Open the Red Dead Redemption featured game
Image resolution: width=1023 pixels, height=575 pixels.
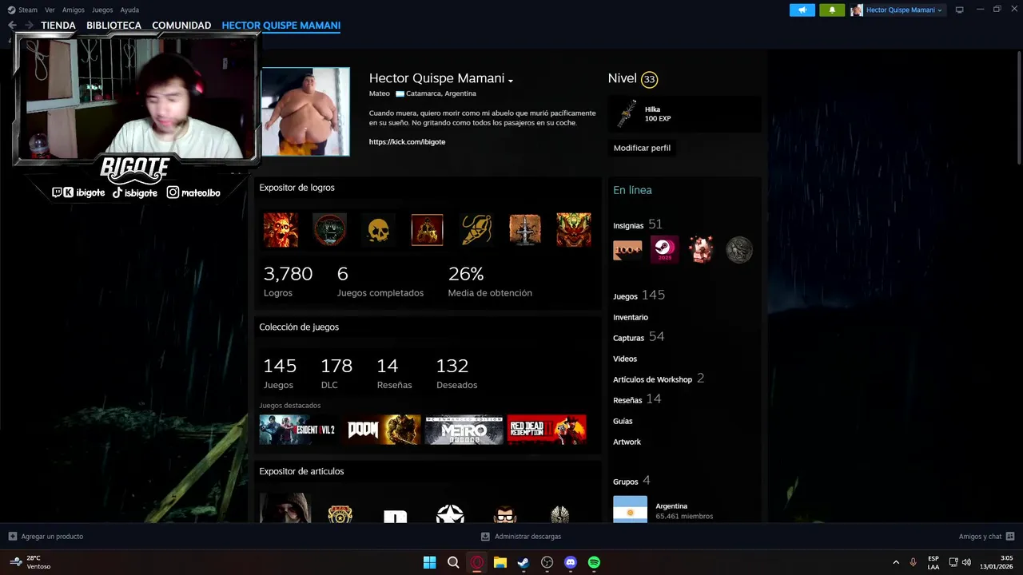click(x=547, y=430)
